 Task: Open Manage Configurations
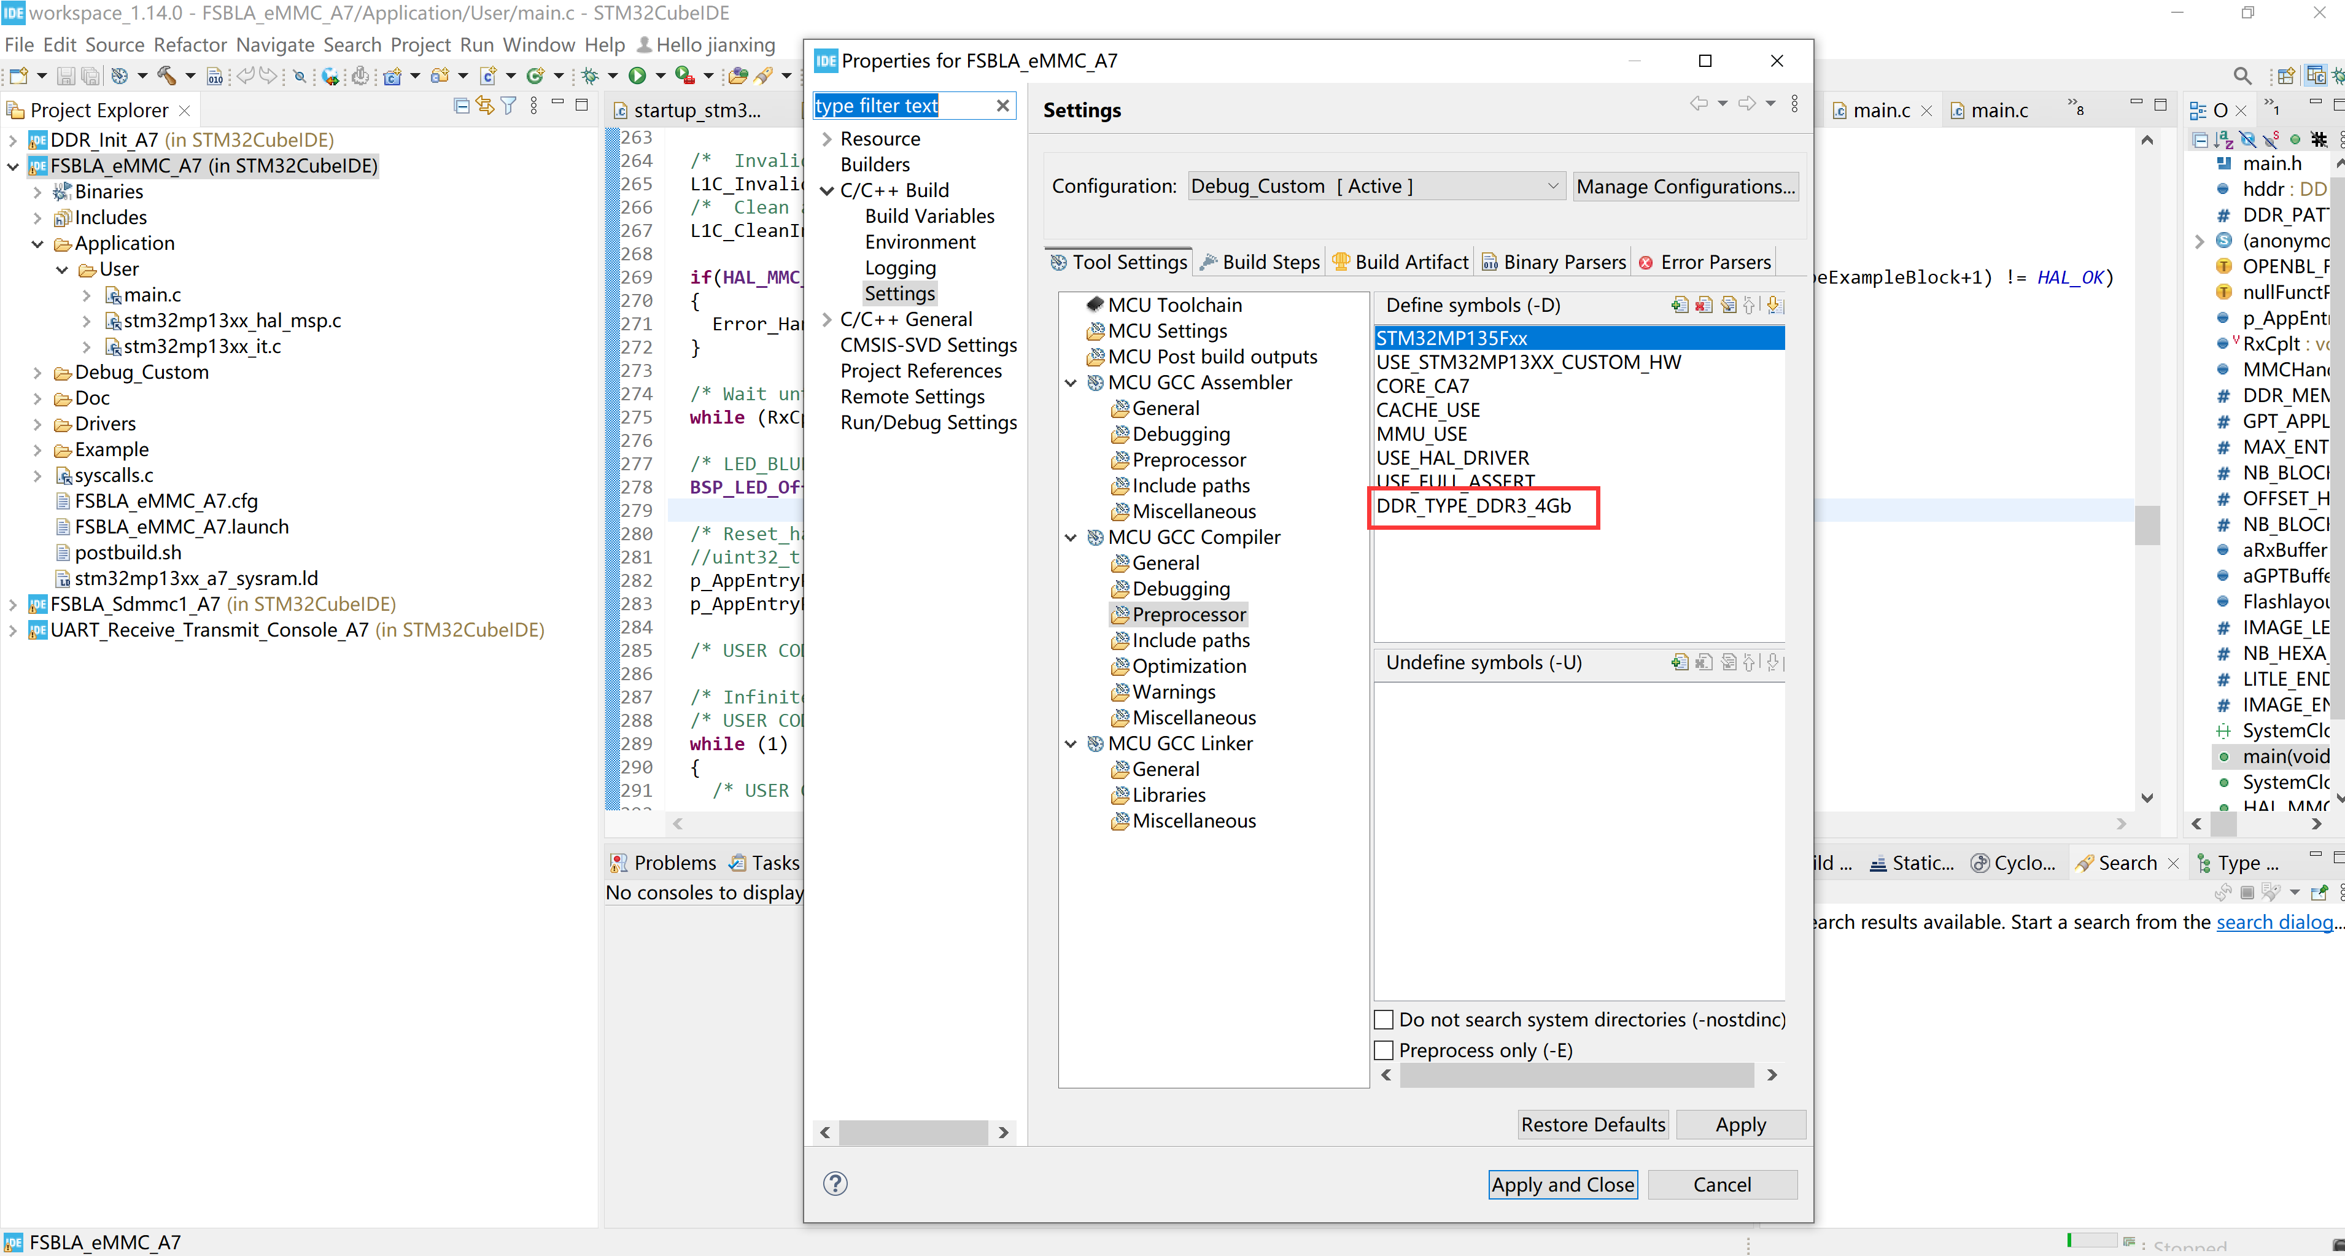coord(1685,185)
